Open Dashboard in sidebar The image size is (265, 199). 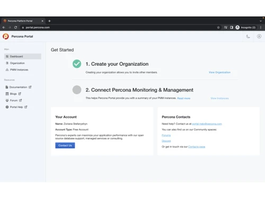coord(23,56)
